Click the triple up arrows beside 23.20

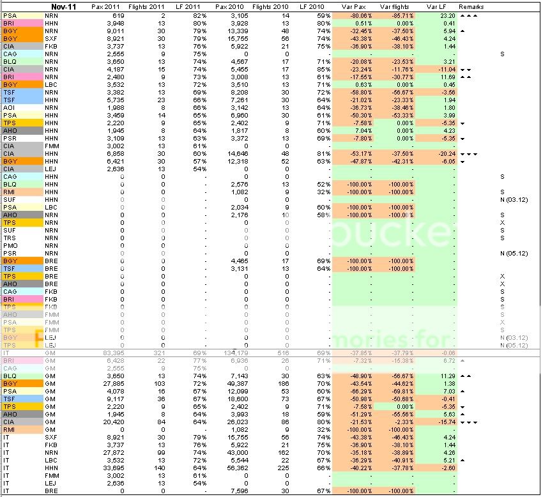click(x=468, y=15)
